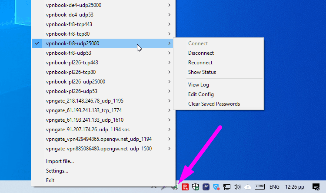Image resolution: width=326 pixels, height=193 pixels.
Task: Show hidden tray icons chevron
Action: coord(154,187)
